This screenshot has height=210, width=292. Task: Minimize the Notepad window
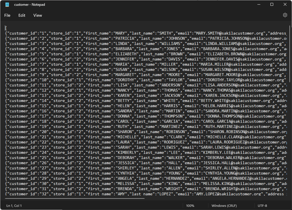pos(258,5)
